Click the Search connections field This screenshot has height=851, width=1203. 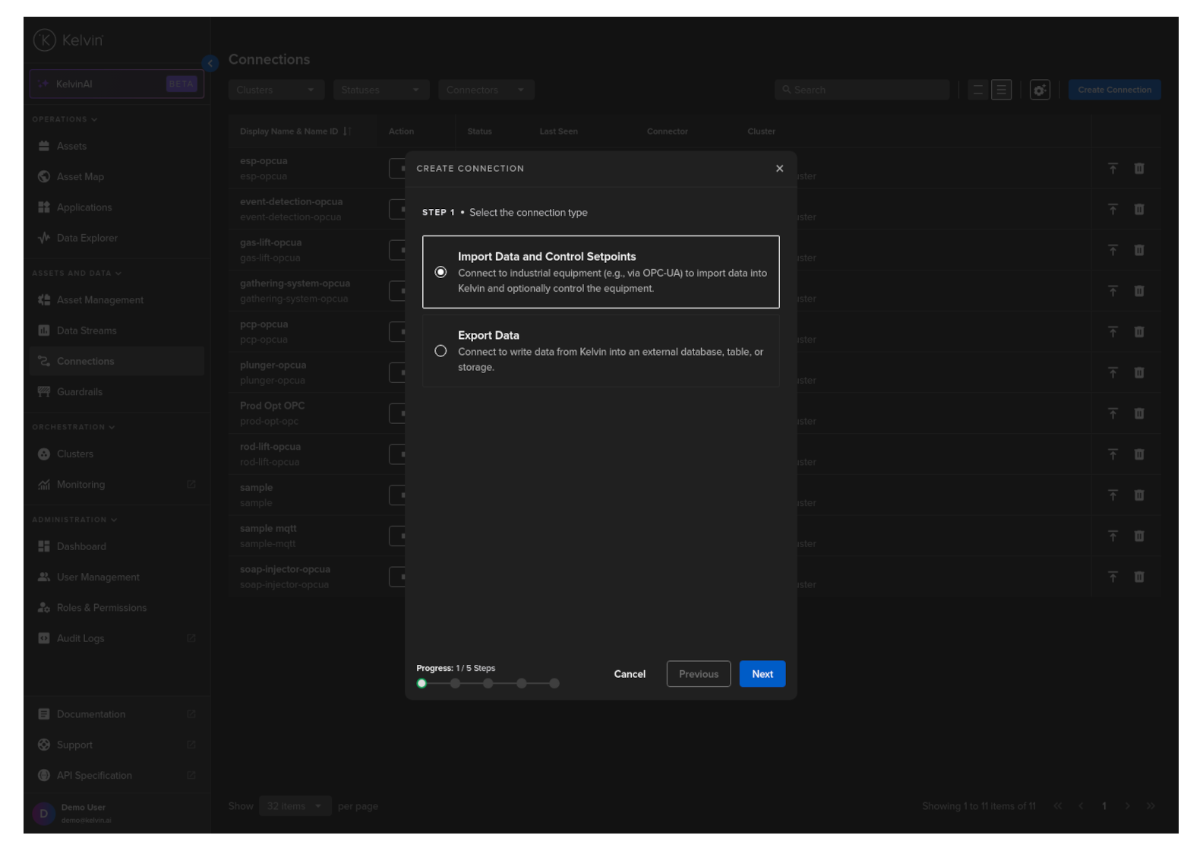click(862, 90)
